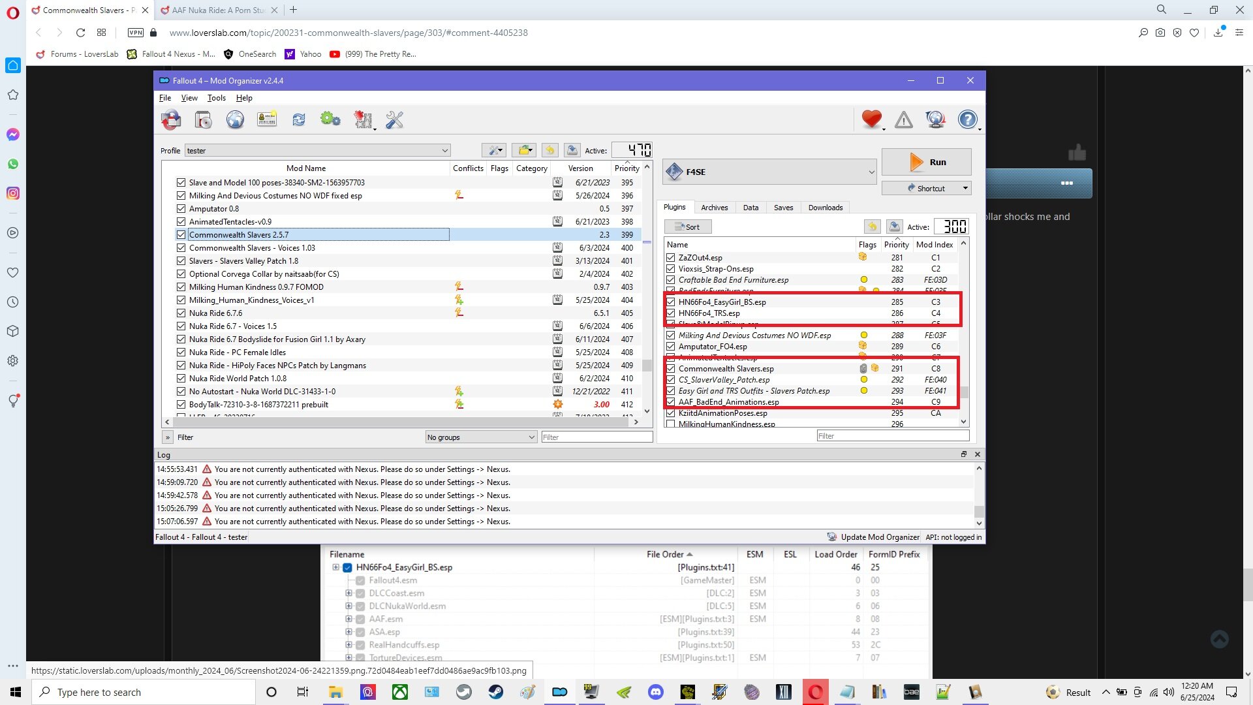
Task: Open the History clock icon in Opera sidebar
Action: point(13,302)
